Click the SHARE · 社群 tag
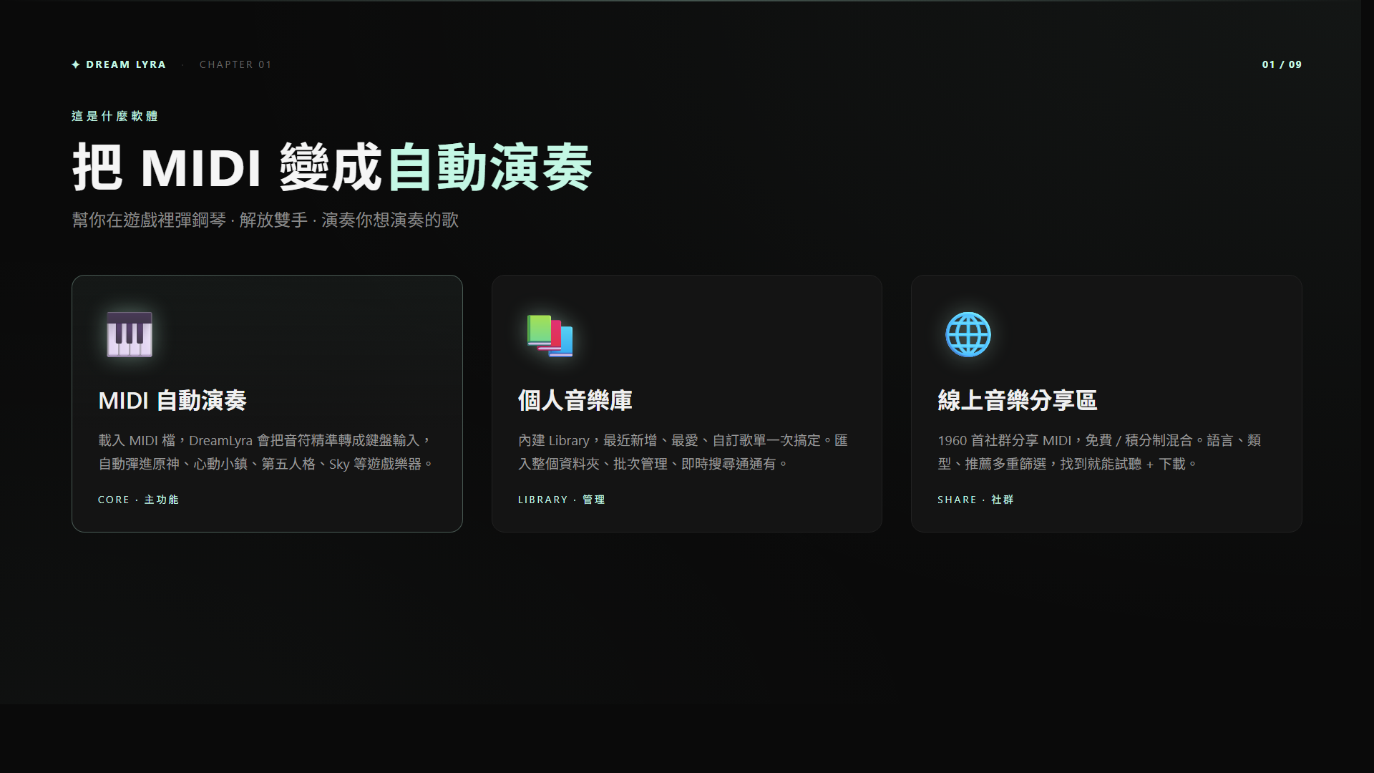The width and height of the screenshot is (1374, 773). 975,500
